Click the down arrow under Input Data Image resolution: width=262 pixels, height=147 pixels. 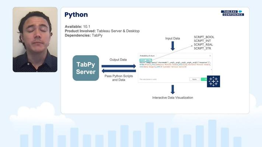coord(172,46)
